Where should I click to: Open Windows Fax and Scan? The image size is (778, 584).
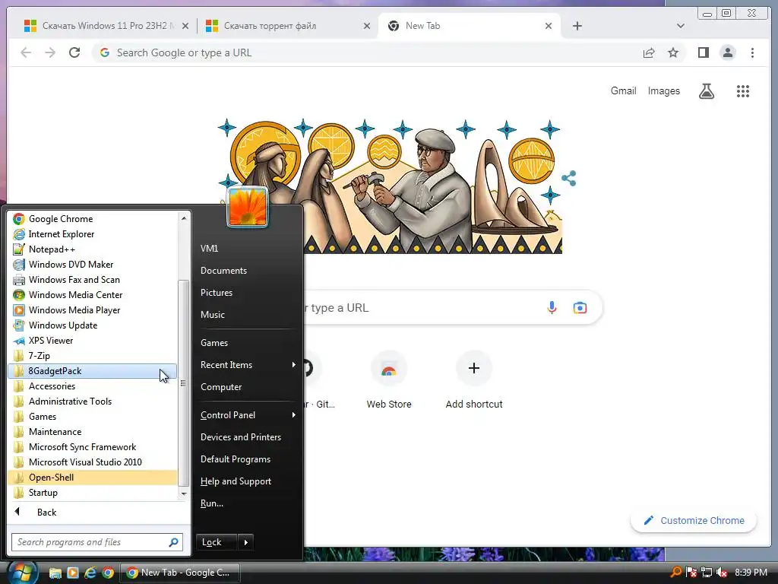(x=92, y=280)
